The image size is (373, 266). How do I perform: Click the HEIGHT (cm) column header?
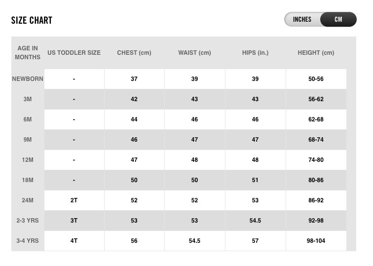[316, 53]
